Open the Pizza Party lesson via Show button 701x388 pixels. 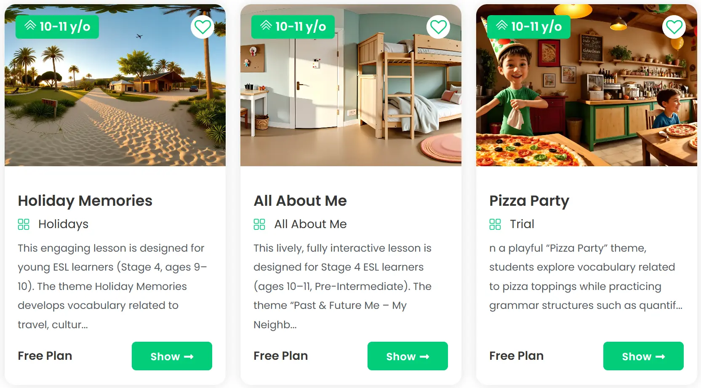pos(643,356)
